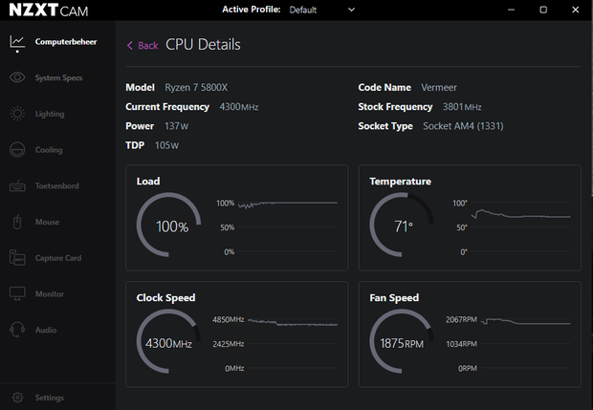Expand the Active Profile dropdown arrow
Screen dimensions: 593x410
pos(351,10)
